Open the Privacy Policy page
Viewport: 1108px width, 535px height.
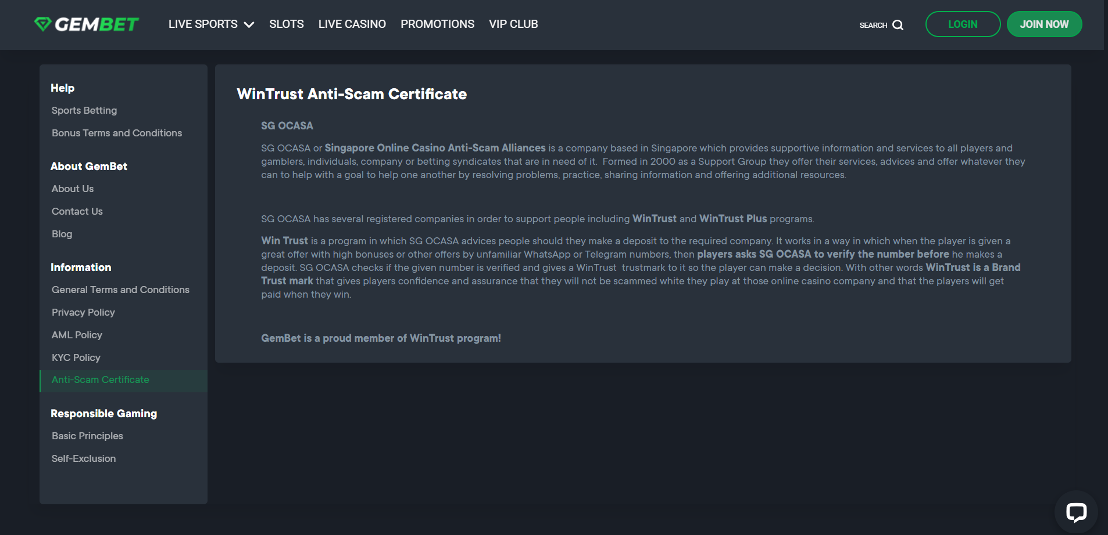coord(83,312)
